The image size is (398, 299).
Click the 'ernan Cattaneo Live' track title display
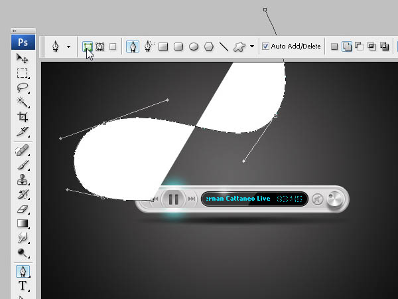pos(238,199)
